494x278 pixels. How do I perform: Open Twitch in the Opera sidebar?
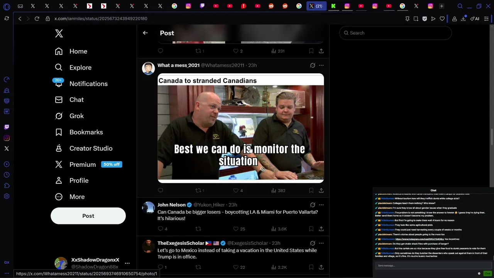(x=7, y=127)
